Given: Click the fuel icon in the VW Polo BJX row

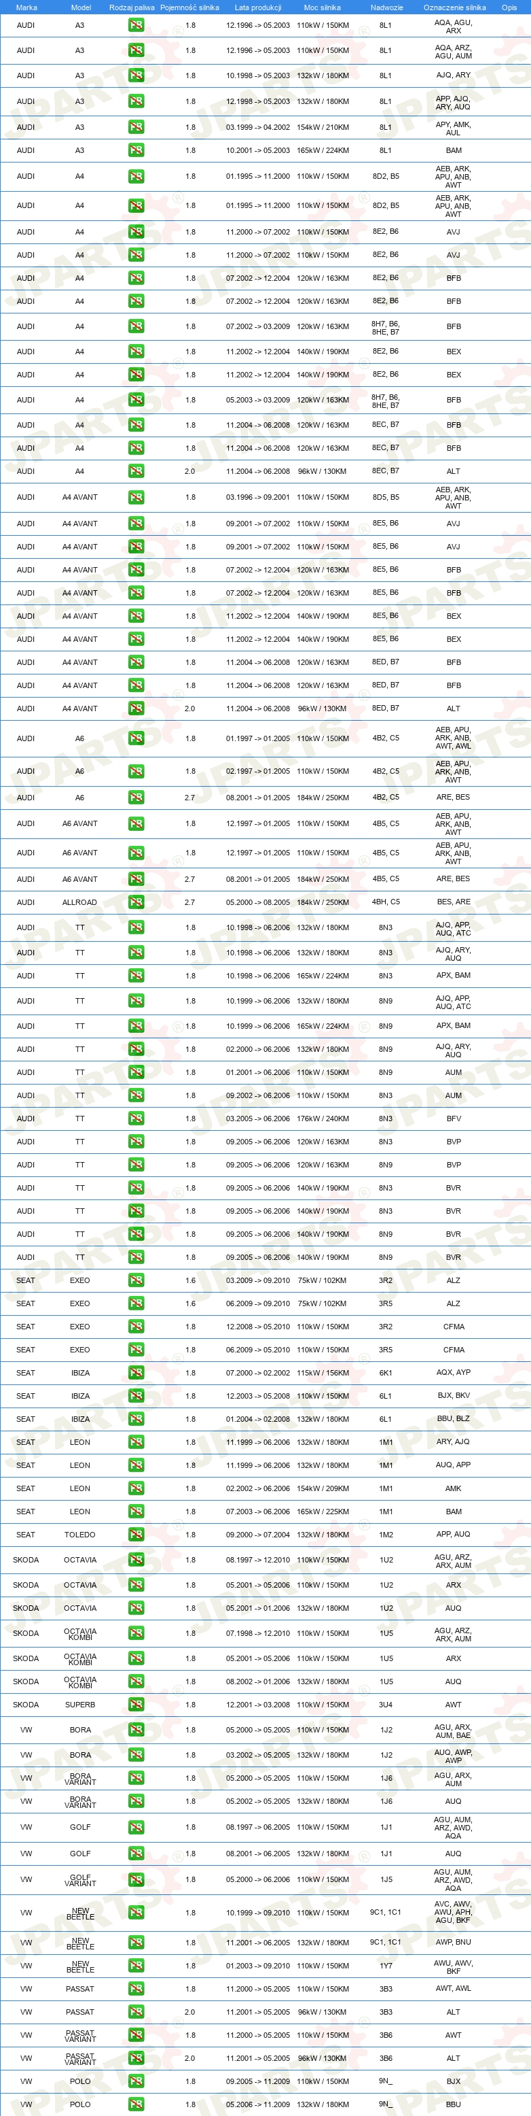Looking at the screenshot, I should click(x=136, y=2081).
